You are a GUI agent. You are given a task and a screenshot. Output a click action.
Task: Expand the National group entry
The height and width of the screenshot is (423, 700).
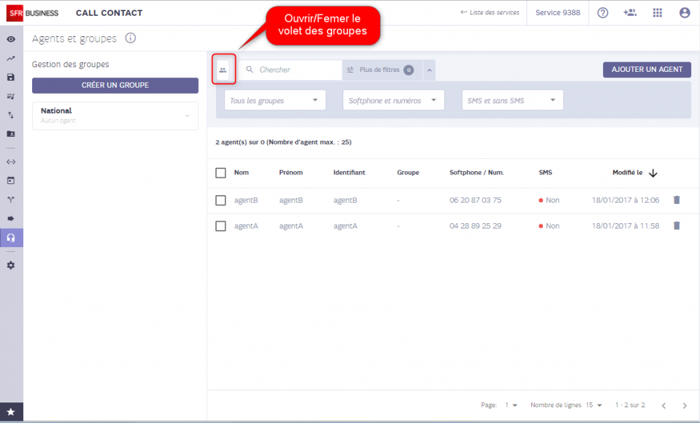[x=115, y=116]
